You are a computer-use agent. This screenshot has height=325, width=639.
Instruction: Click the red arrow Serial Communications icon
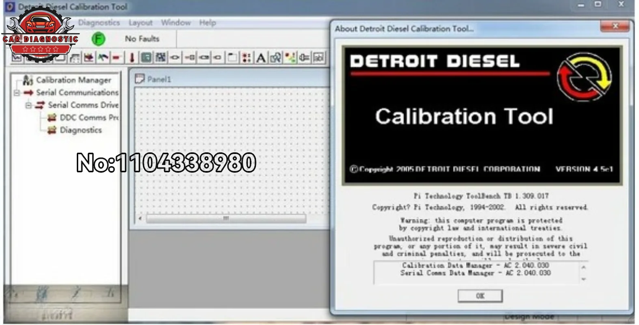point(28,93)
